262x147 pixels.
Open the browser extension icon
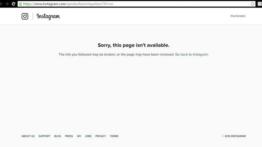(260, 4)
